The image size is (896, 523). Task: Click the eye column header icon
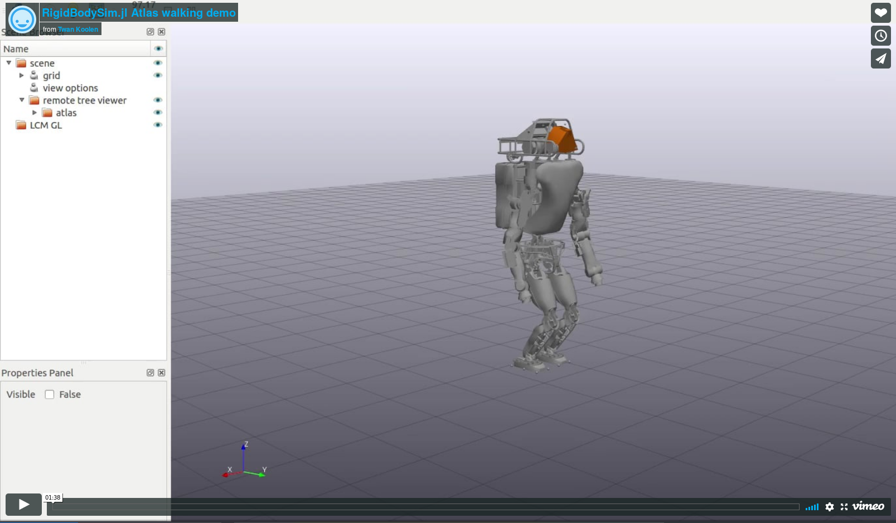tap(158, 48)
